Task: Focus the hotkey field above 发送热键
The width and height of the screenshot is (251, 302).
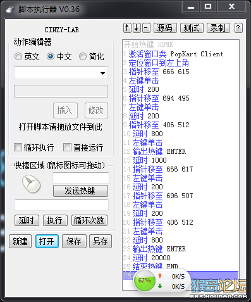Action: pyautogui.click(x=81, y=178)
